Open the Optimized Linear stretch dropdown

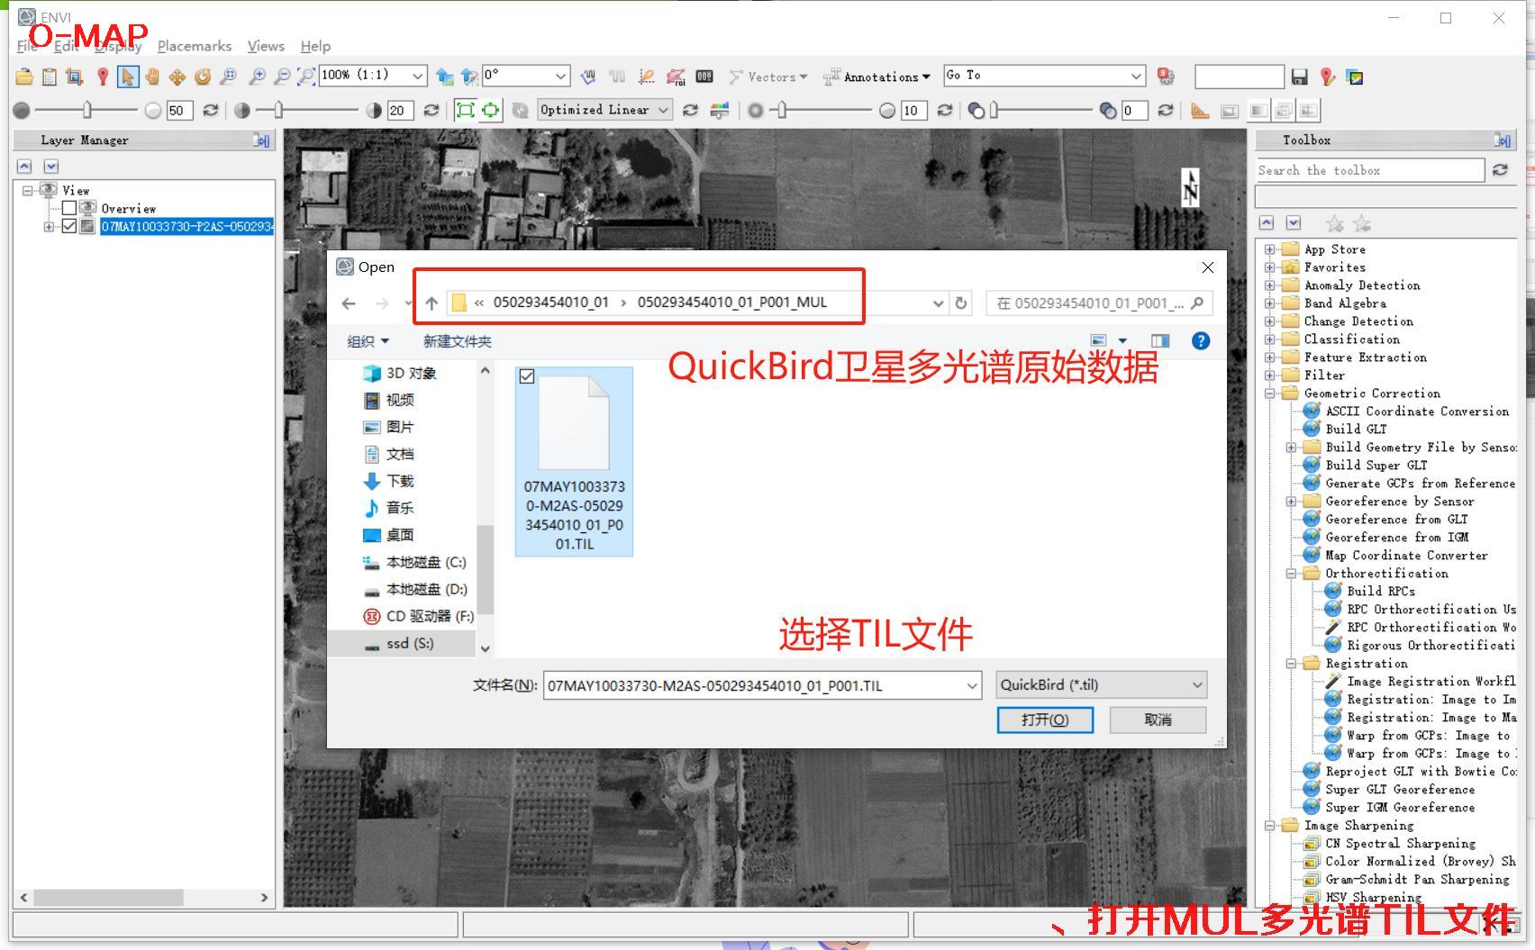point(604,110)
